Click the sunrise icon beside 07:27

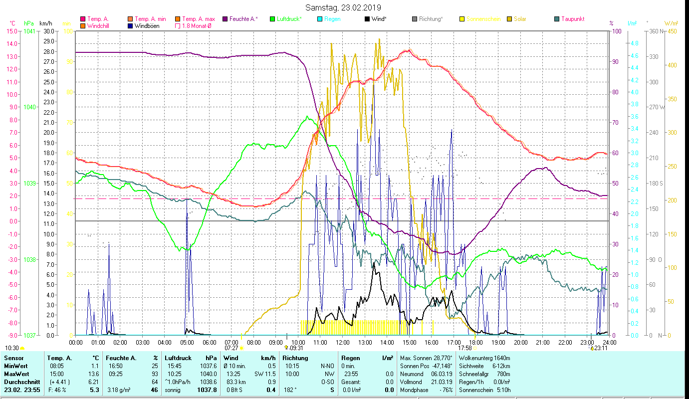pyautogui.click(x=241, y=348)
